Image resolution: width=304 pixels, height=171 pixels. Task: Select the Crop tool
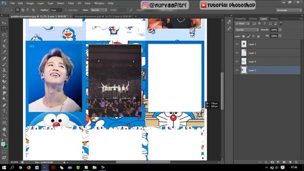(4, 47)
